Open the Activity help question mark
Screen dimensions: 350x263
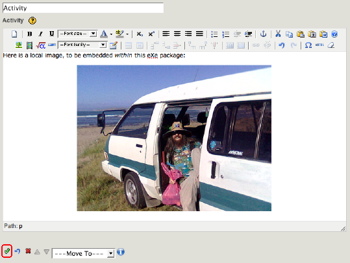[x=32, y=21]
